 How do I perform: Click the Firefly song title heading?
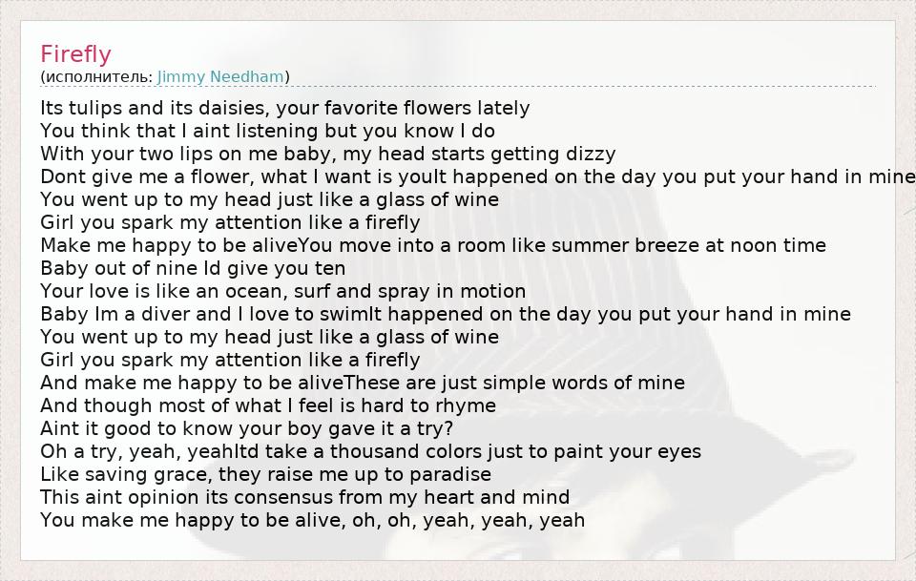point(76,54)
